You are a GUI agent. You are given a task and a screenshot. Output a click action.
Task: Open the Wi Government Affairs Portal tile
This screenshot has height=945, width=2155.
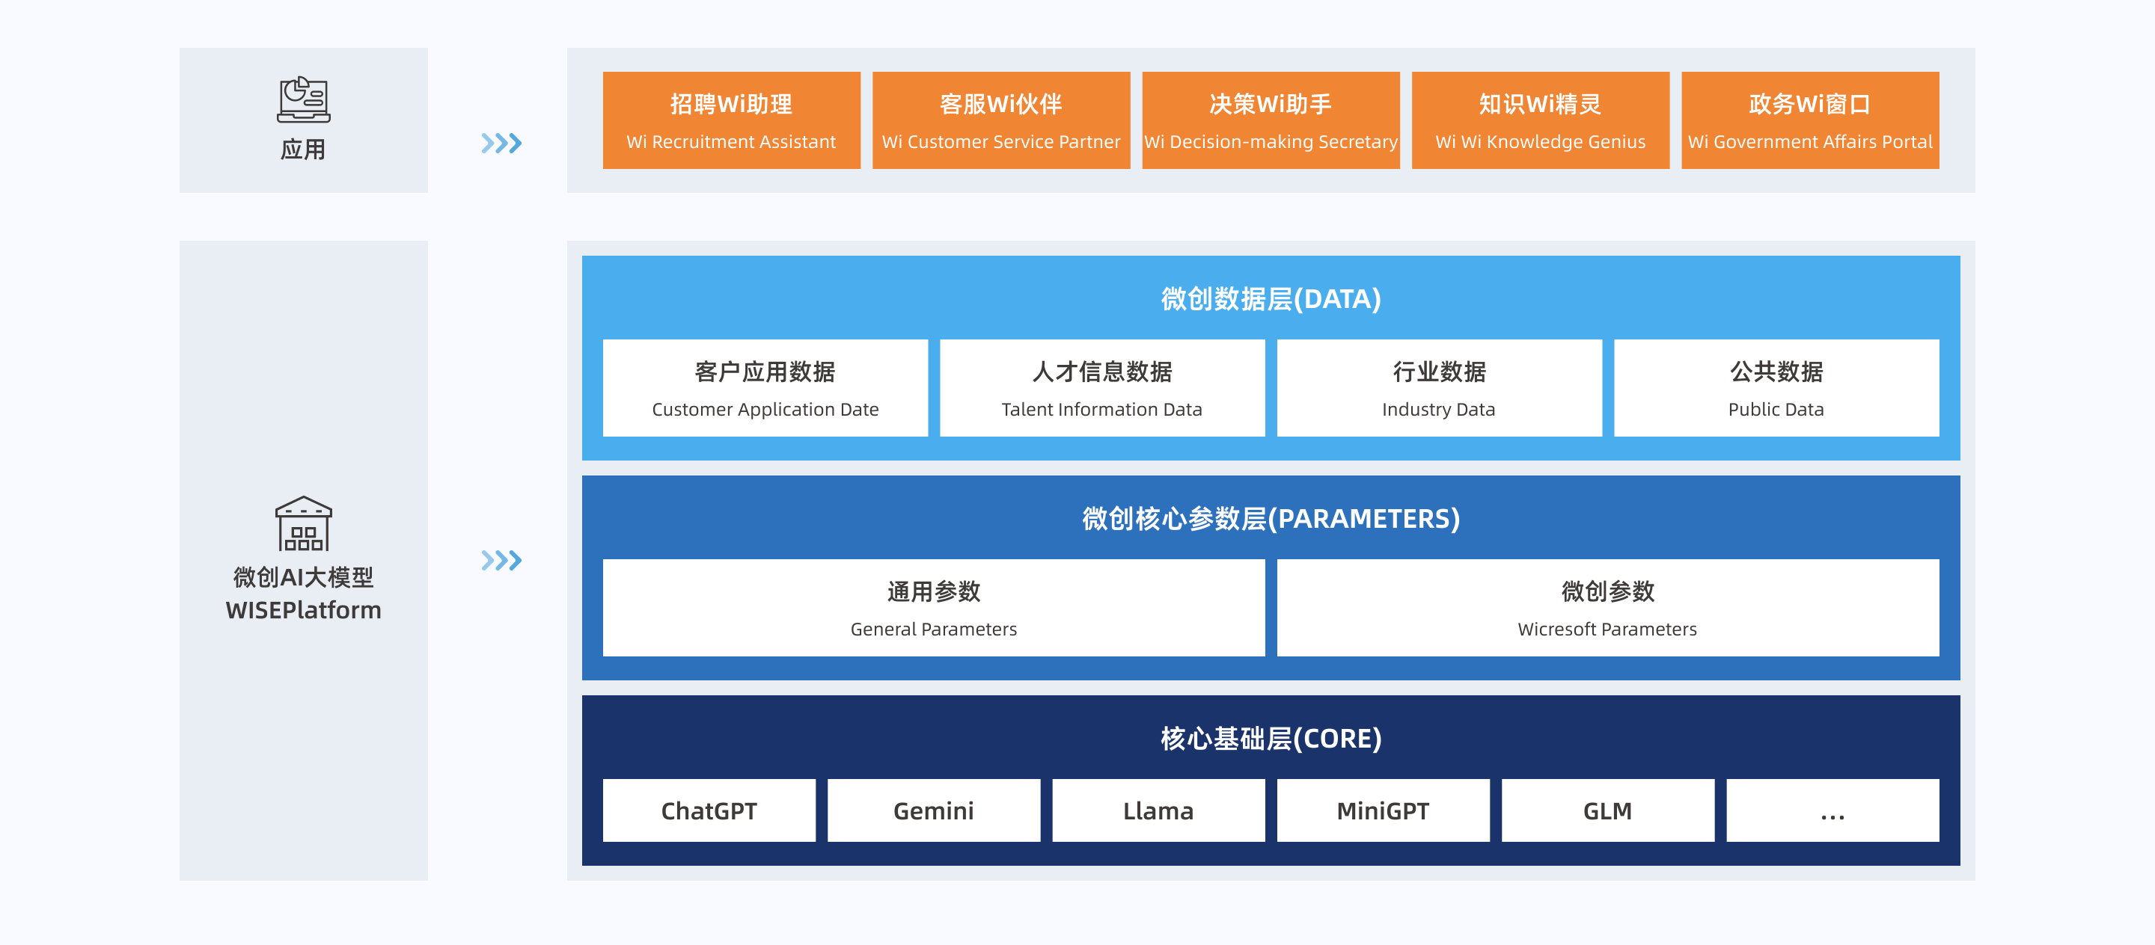tap(1809, 120)
